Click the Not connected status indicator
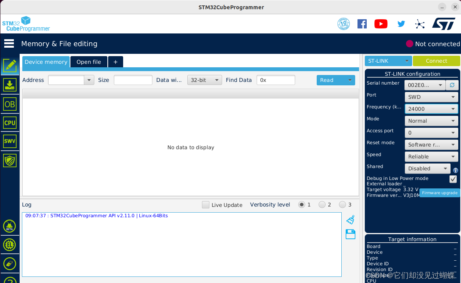461x283 pixels. coord(433,44)
